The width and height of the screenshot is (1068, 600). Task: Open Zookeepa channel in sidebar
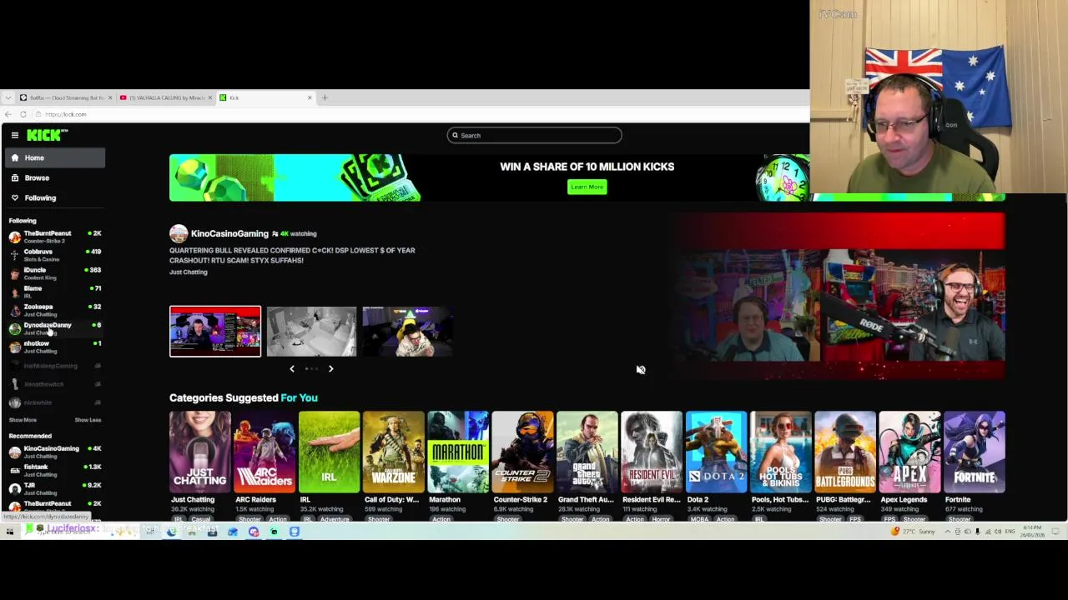click(54, 310)
